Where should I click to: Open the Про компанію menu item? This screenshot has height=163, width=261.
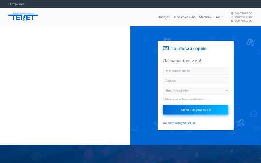[185, 17]
